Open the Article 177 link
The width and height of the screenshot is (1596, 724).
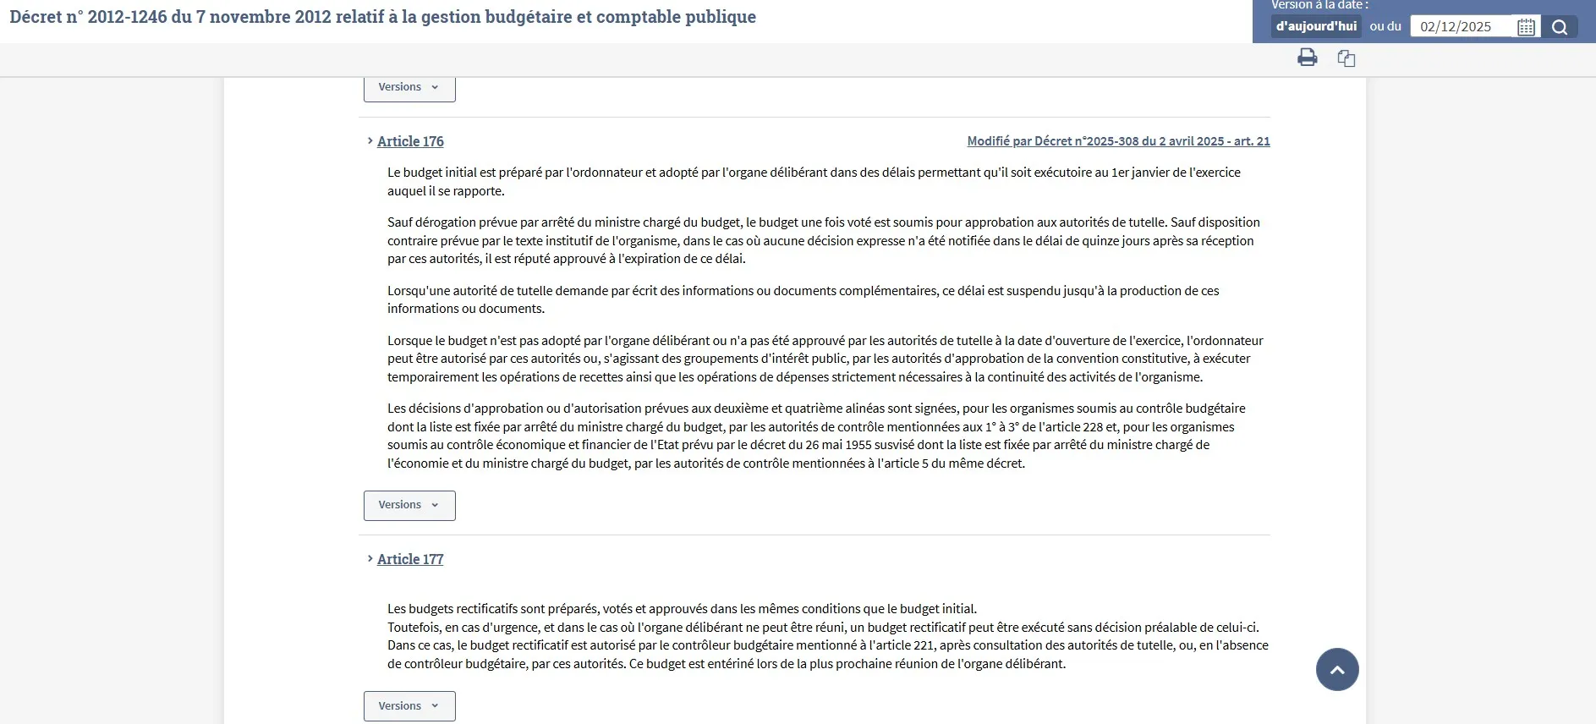click(x=410, y=559)
